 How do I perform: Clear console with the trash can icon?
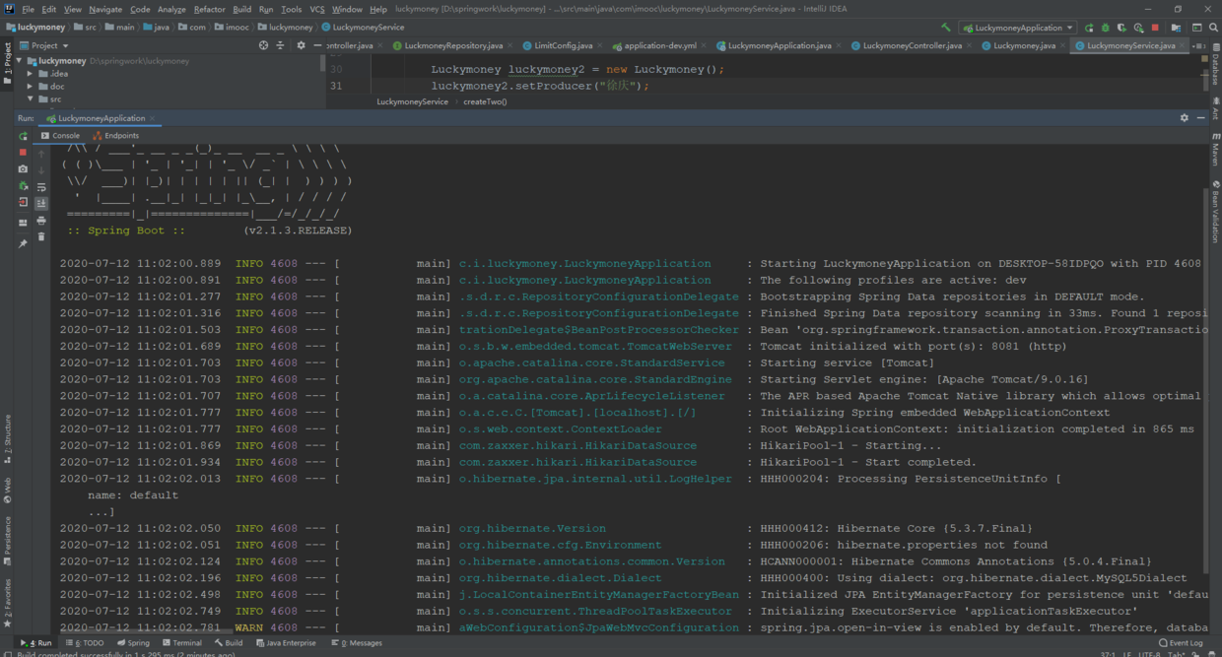[41, 237]
